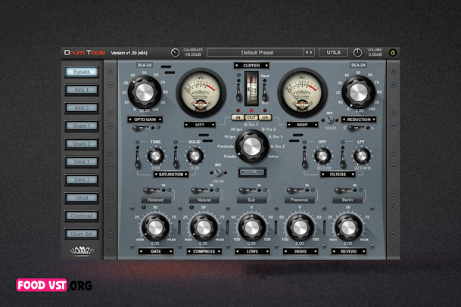The image size is (461, 307).
Task: Click the Compress knob
Action: click(x=204, y=227)
